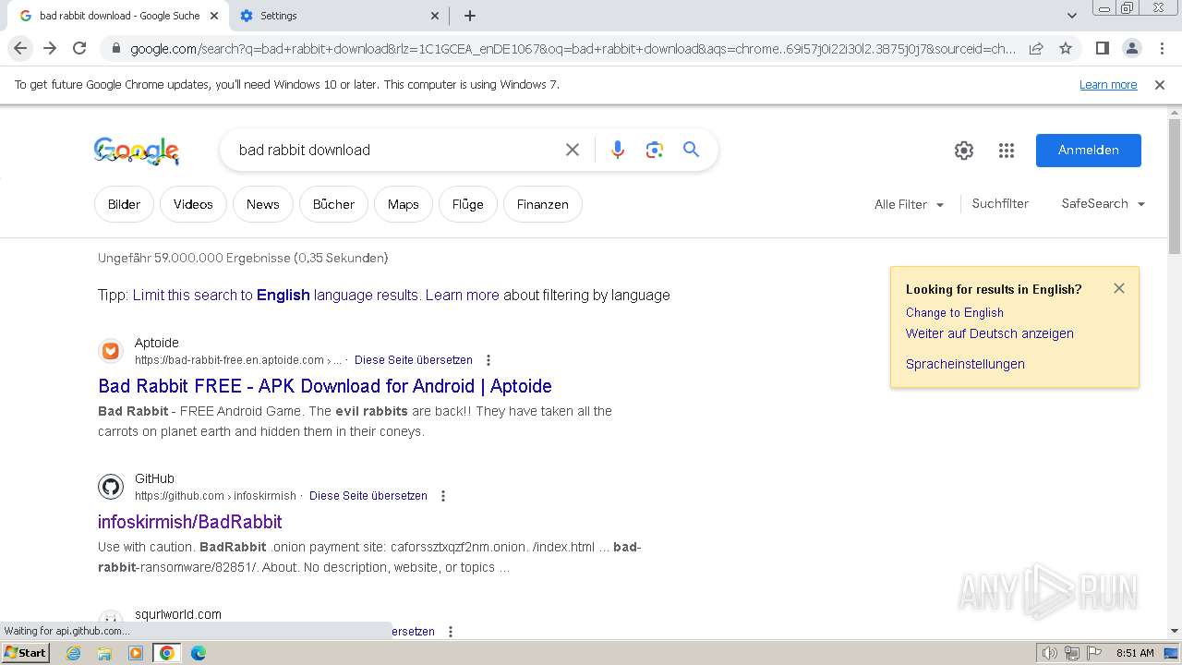
Task: Open a new browser tab
Action: [x=469, y=16]
